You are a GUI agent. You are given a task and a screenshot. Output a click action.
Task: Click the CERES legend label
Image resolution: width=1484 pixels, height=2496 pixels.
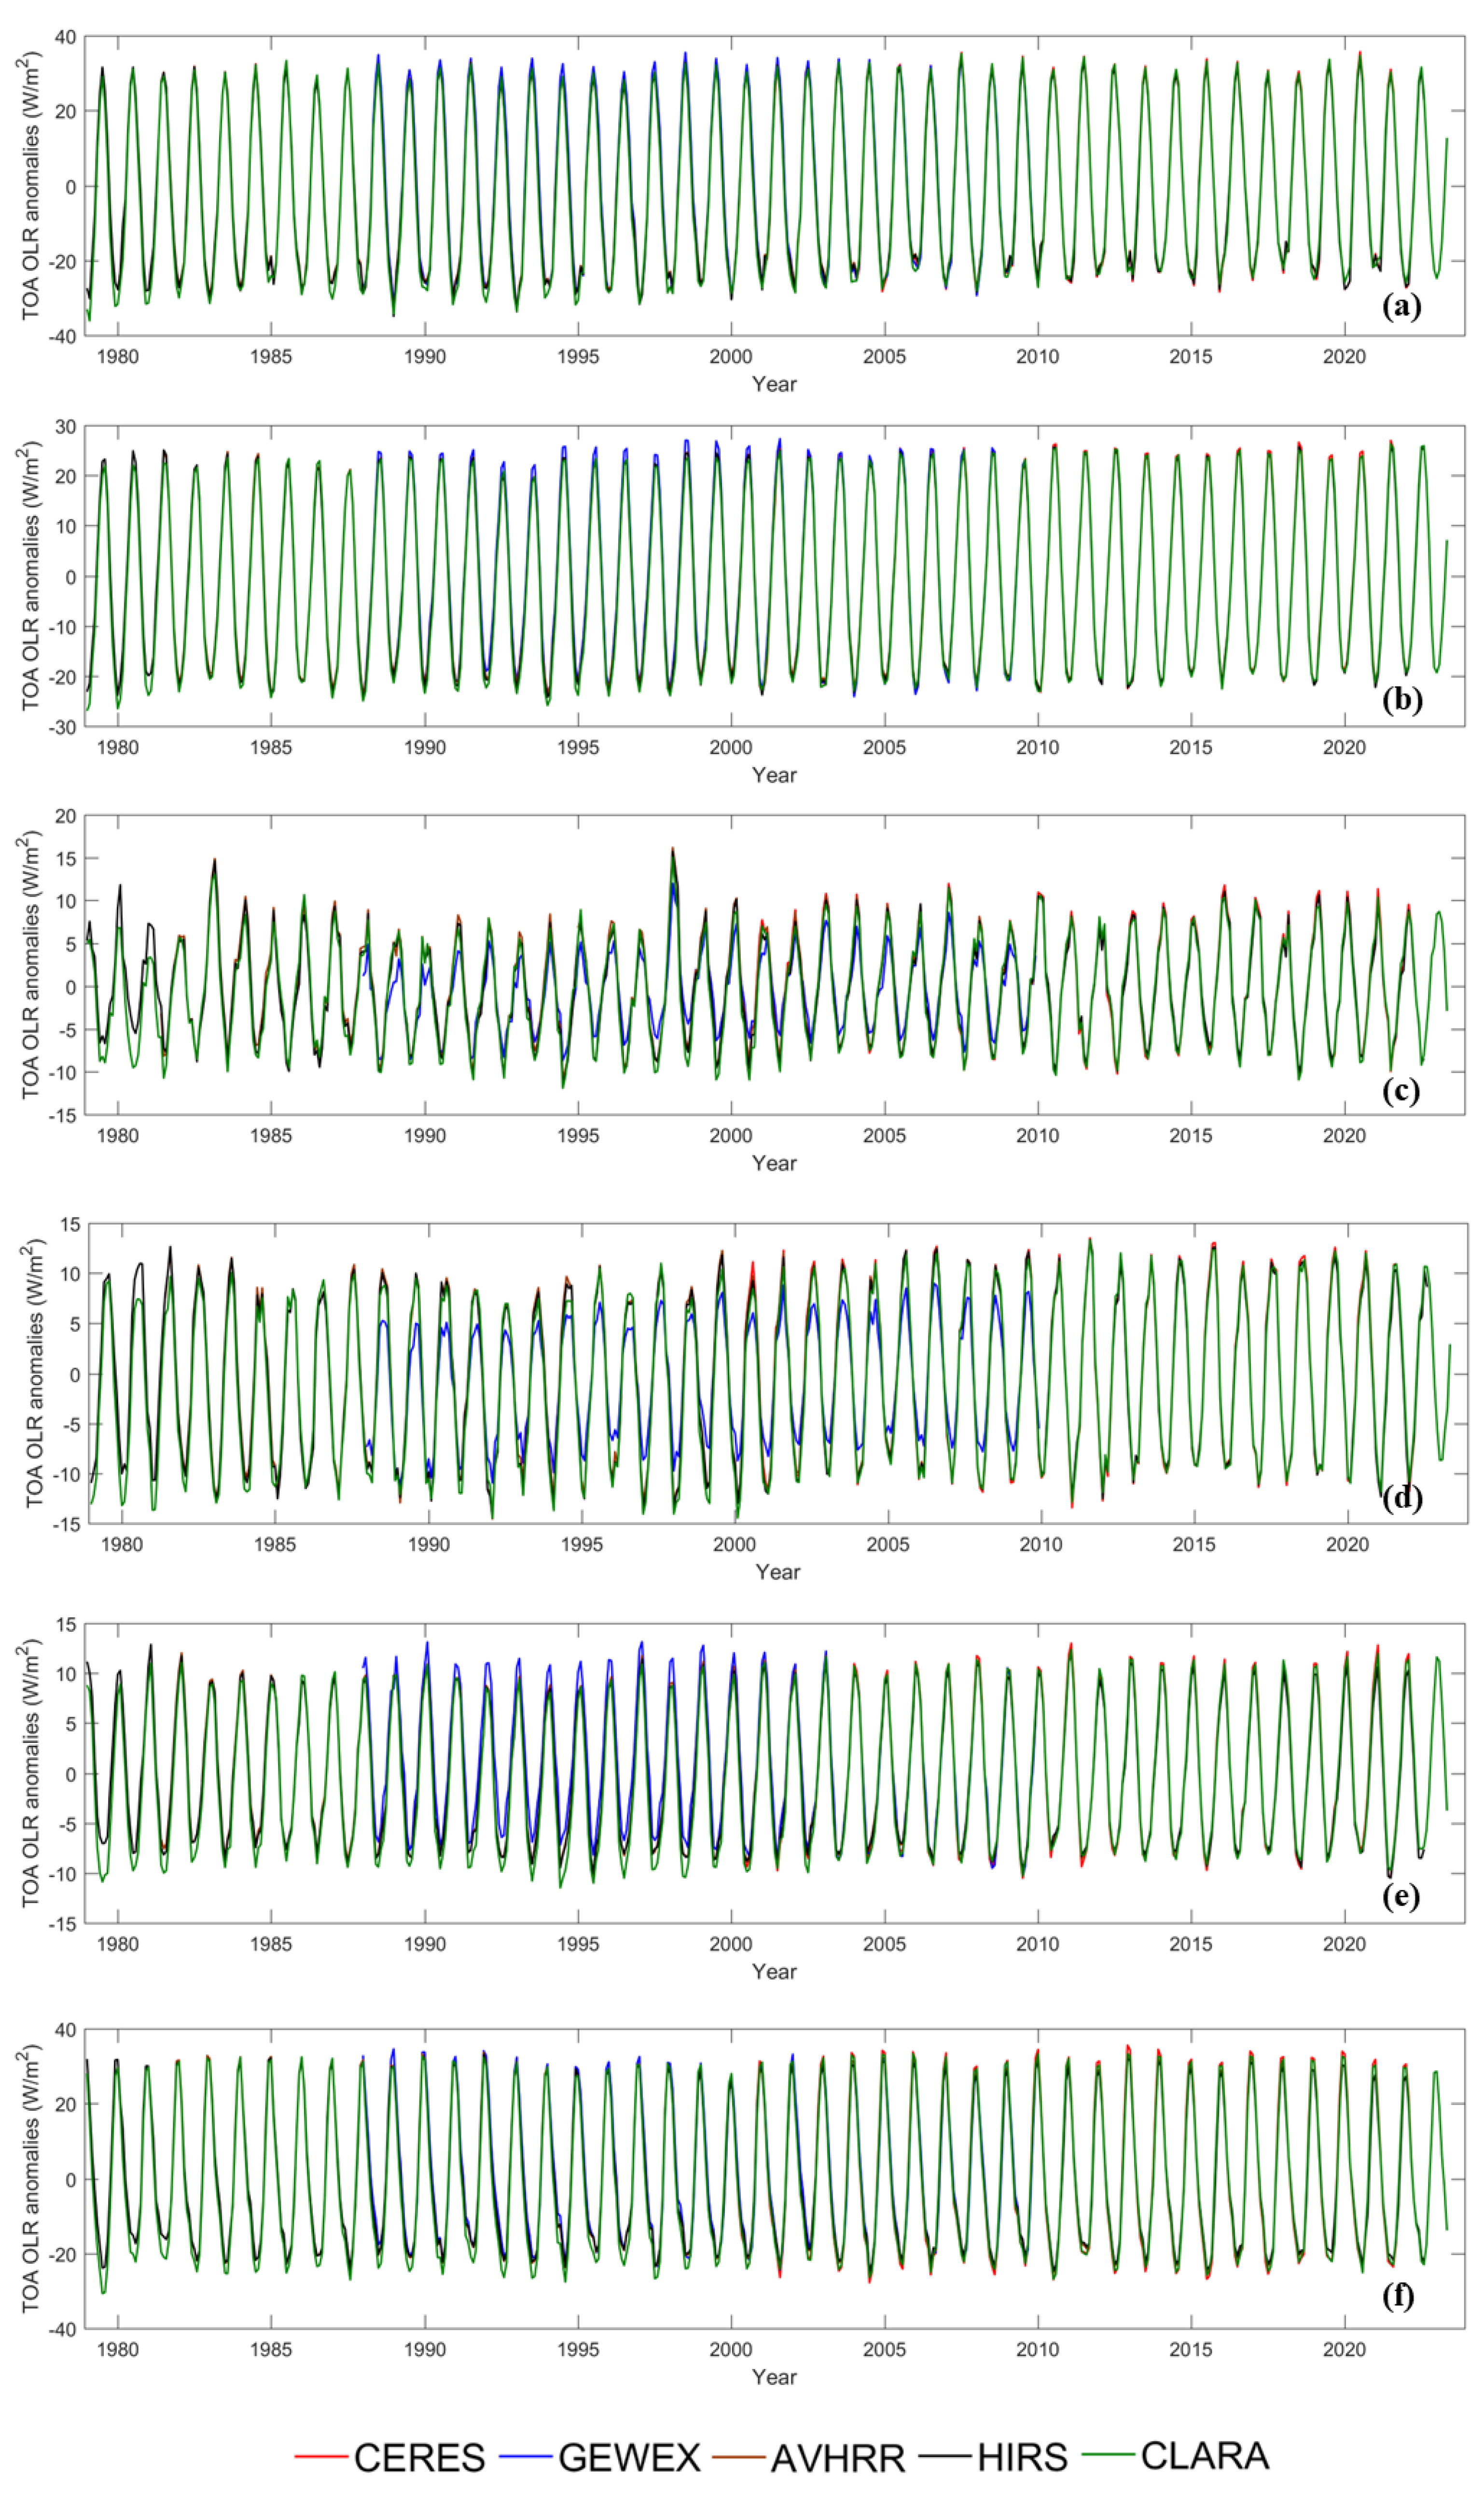[419, 2457]
